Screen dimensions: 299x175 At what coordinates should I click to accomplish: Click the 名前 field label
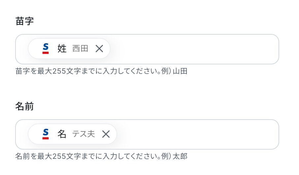click(x=24, y=106)
